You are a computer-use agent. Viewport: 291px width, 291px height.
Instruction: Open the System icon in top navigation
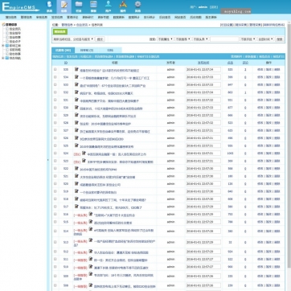[49, 6]
